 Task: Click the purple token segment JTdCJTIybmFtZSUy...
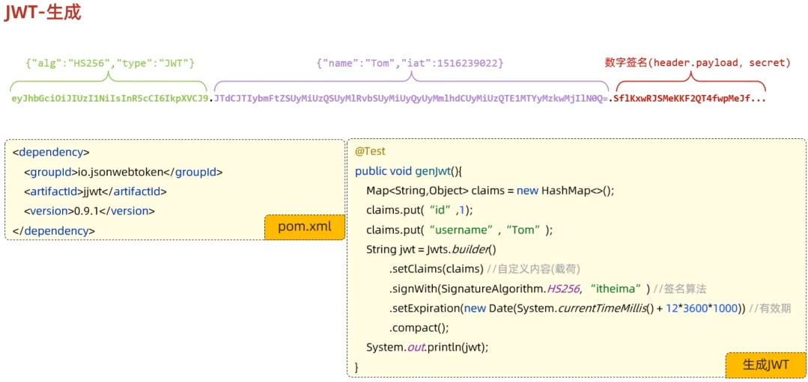coord(411,98)
